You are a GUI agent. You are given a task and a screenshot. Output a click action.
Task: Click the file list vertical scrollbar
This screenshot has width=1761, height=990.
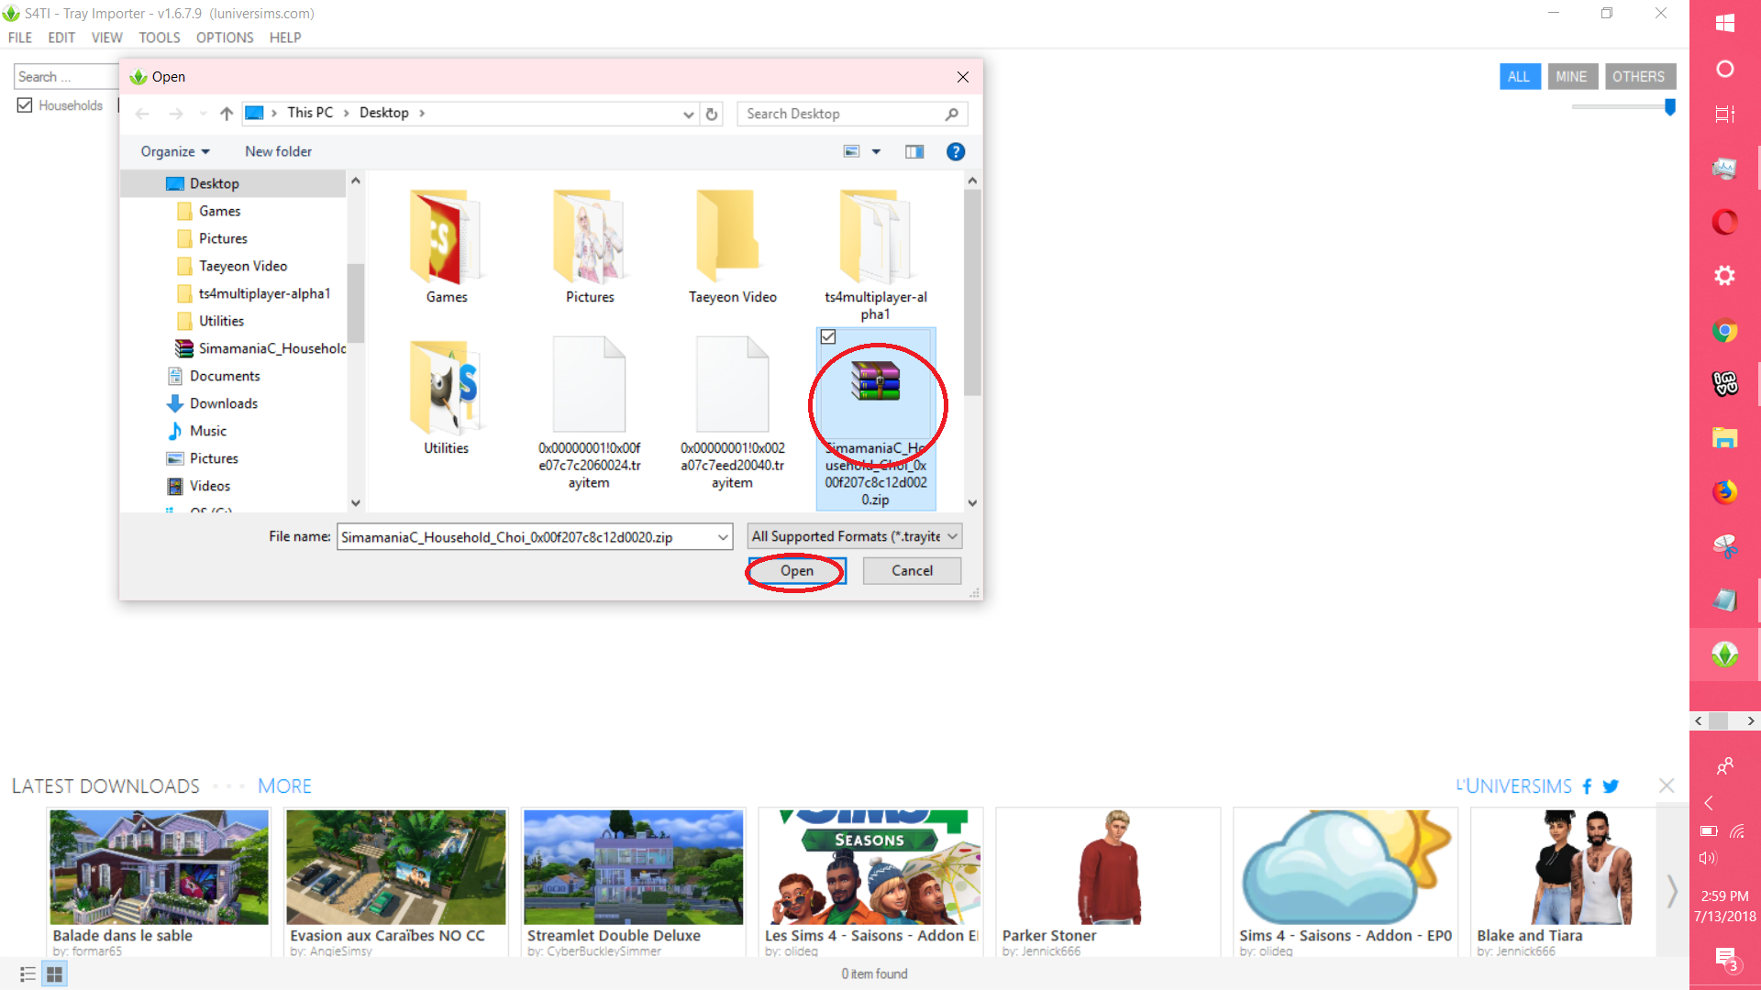tap(972, 293)
